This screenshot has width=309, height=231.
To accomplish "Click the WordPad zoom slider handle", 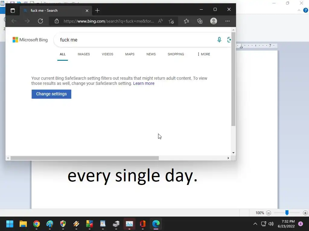I will (x=287, y=213).
